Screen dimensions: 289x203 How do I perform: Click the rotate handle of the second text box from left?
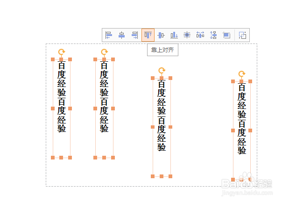[104, 52]
